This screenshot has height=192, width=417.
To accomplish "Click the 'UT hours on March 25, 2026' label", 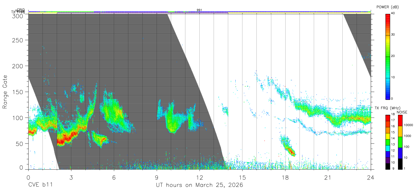I will coord(199,185).
